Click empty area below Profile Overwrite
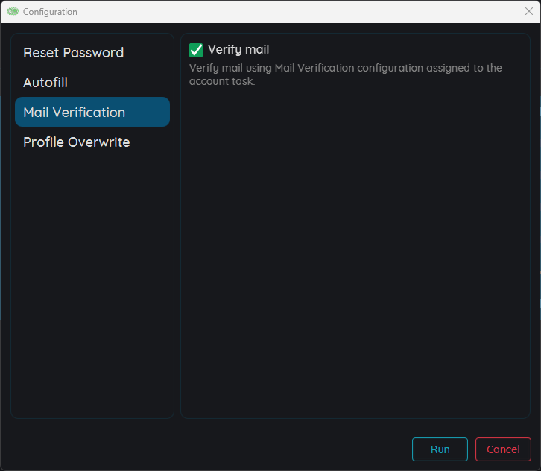 (x=92, y=283)
